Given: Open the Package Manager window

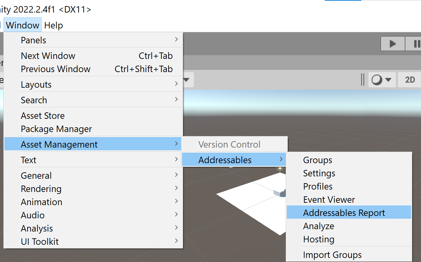Looking at the screenshot, I should point(56,129).
